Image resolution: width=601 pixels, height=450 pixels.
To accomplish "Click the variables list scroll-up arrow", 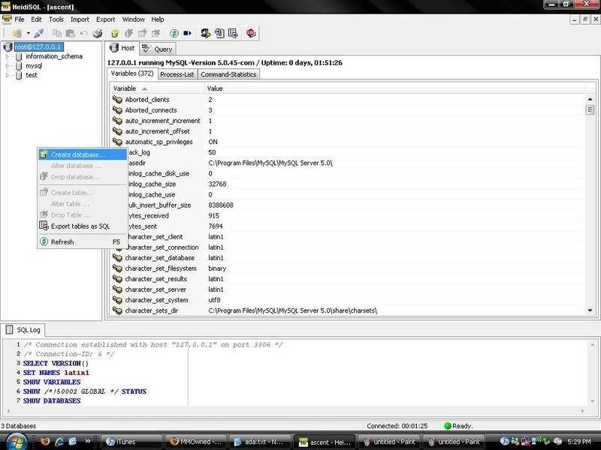I will point(590,99).
